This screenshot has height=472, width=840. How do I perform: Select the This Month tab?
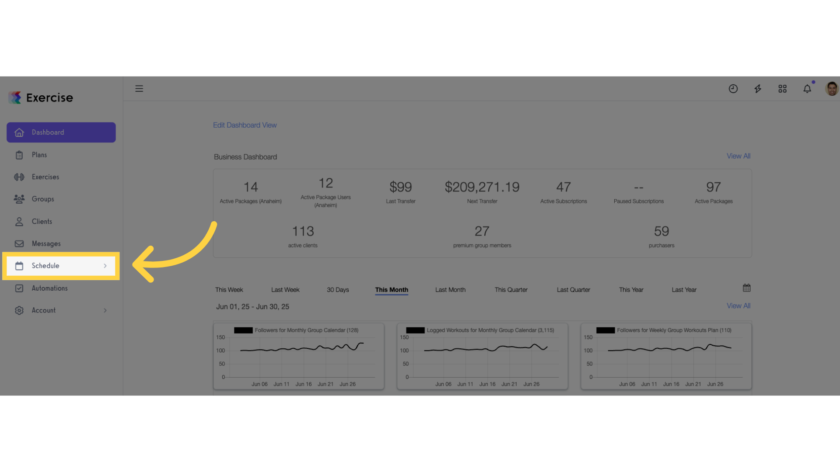[x=392, y=290]
